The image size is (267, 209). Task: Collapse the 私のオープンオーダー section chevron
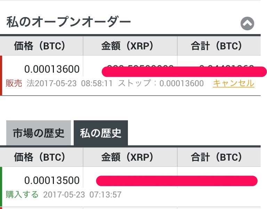tap(247, 24)
